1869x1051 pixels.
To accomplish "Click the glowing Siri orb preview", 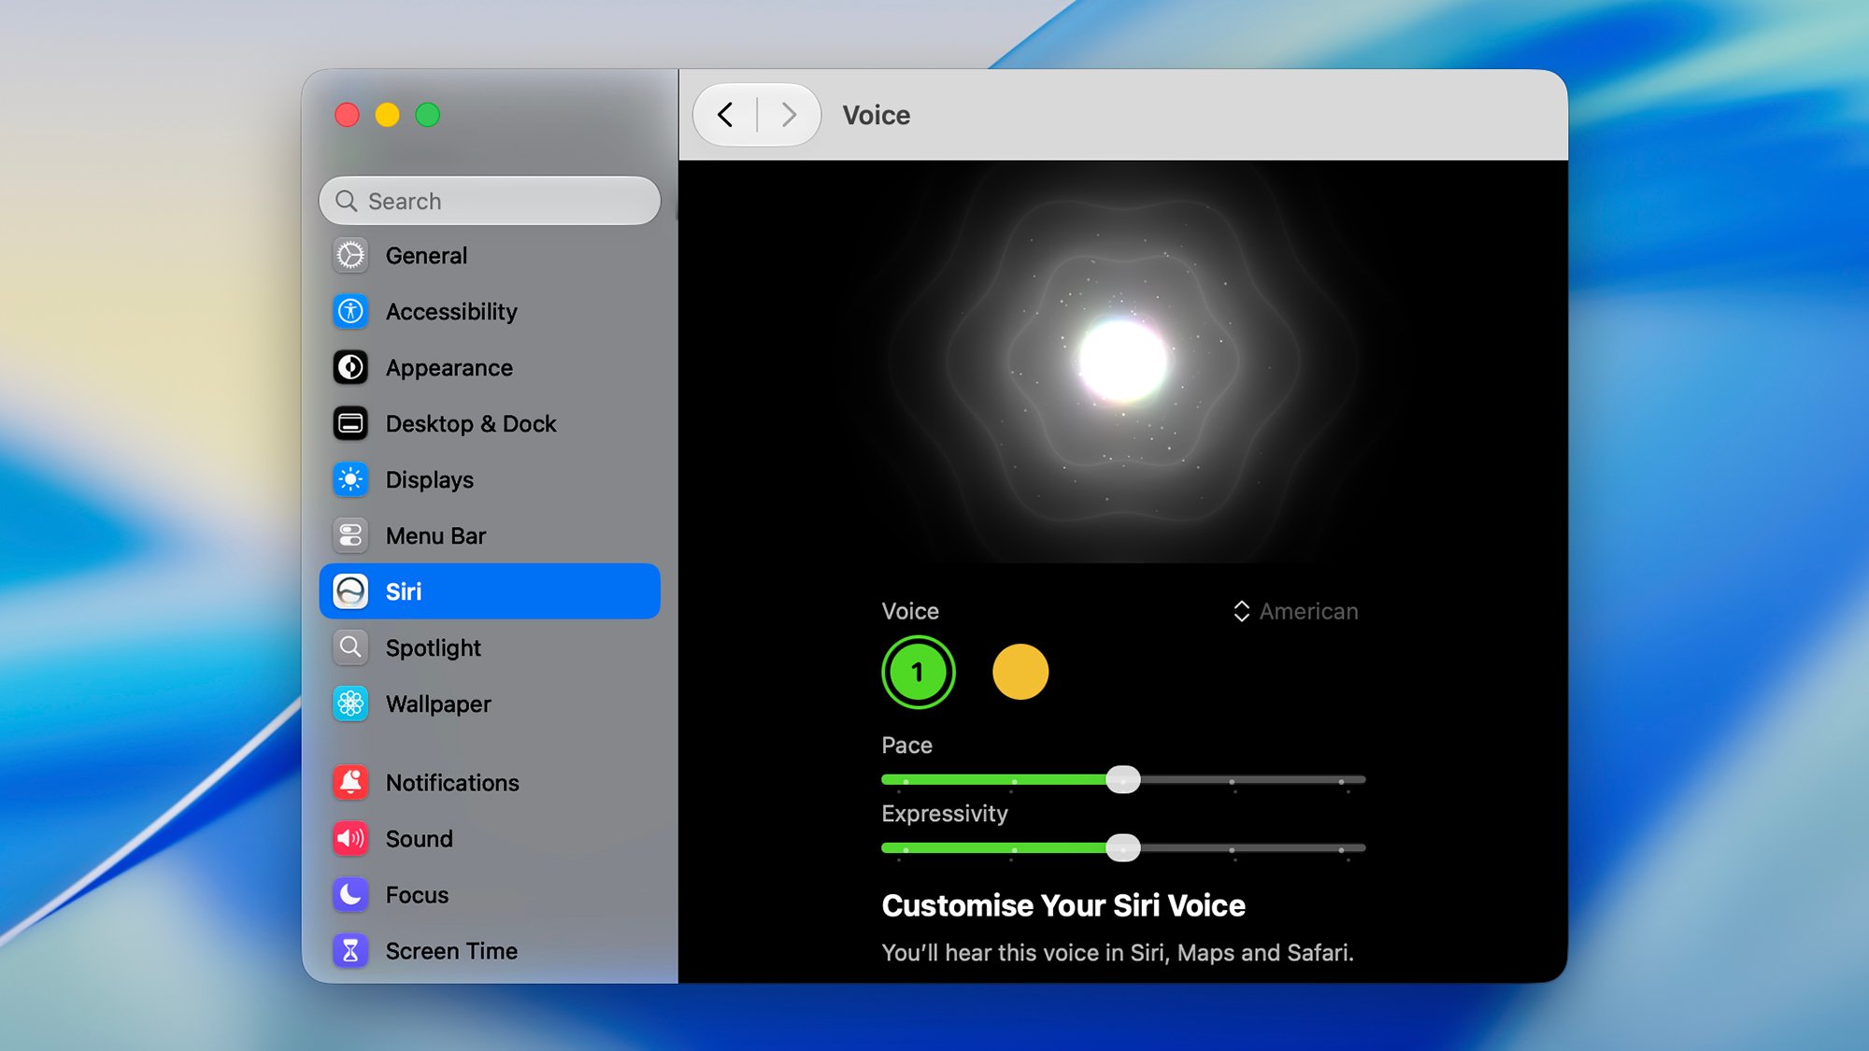I will pos(1123,361).
